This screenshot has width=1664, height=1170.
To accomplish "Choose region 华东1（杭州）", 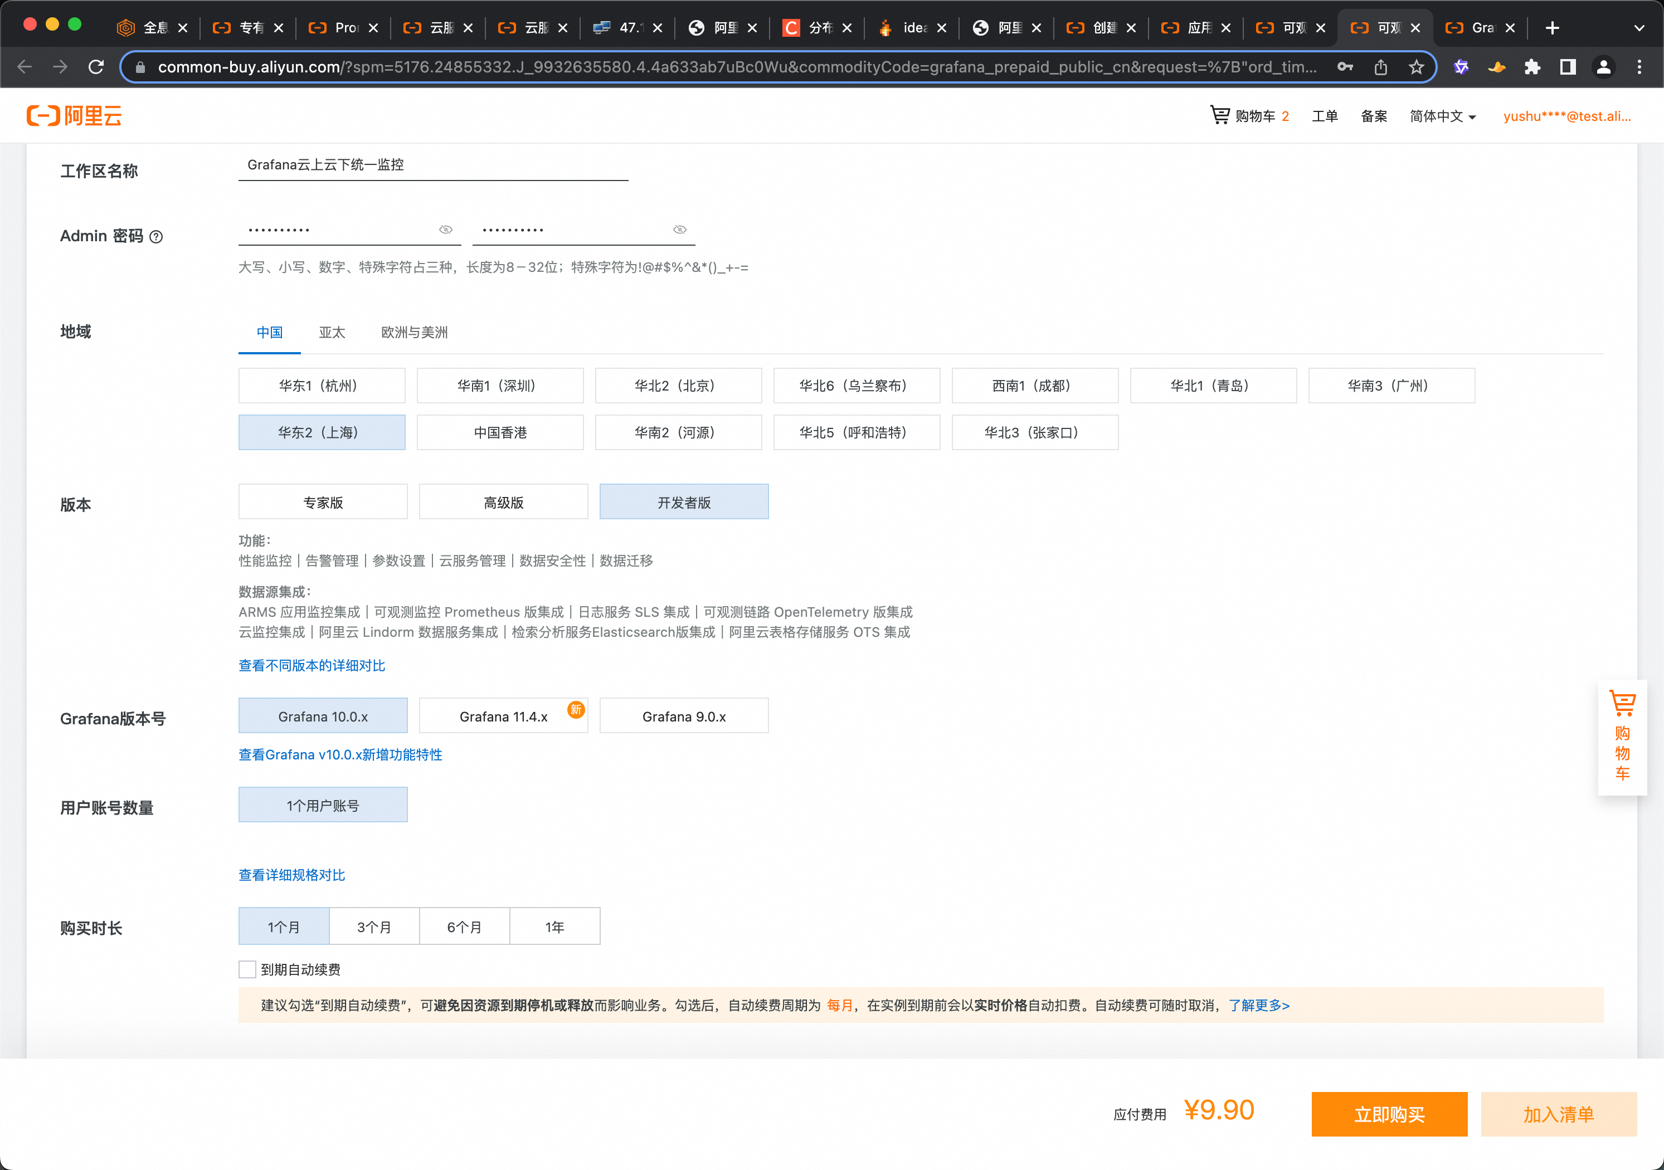I will [322, 386].
